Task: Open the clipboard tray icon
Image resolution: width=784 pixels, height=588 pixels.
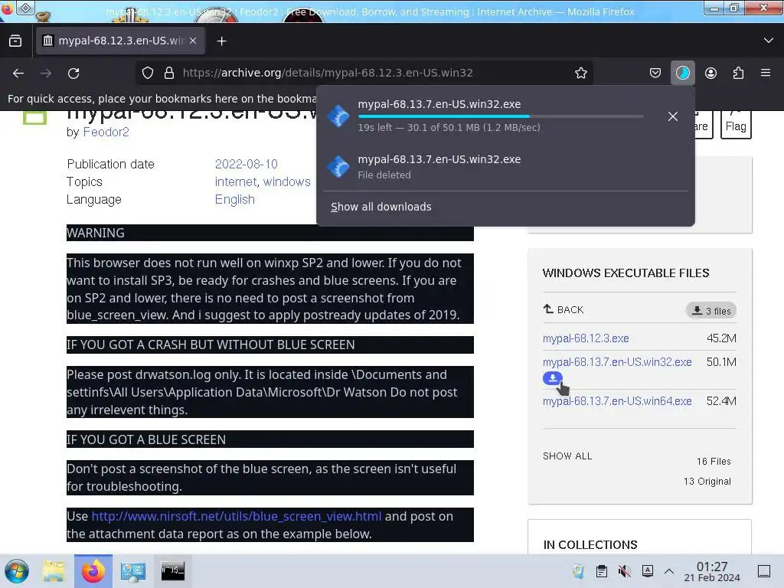Action: click(602, 571)
